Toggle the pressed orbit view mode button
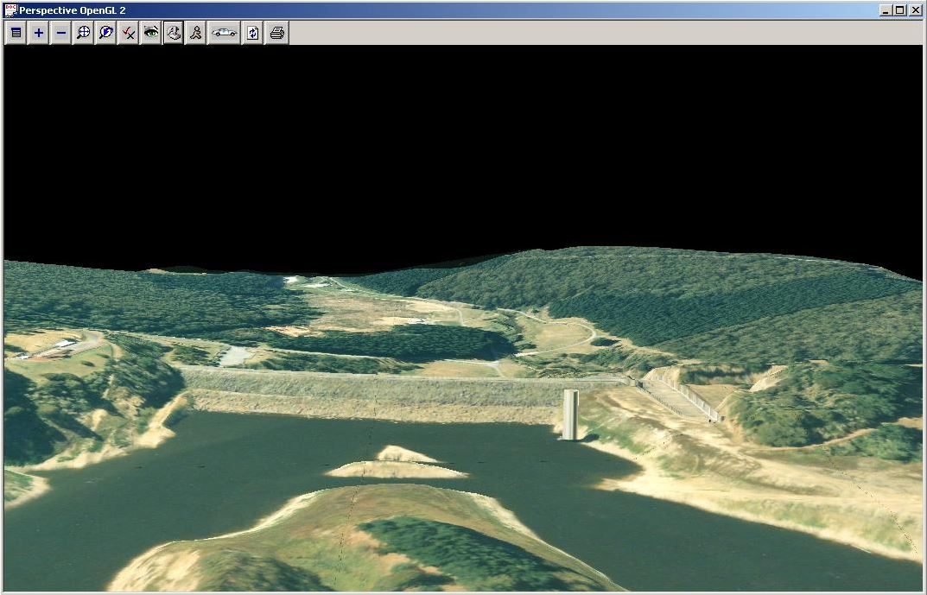927x595 pixels. pyautogui.click(x=174, y=33)
